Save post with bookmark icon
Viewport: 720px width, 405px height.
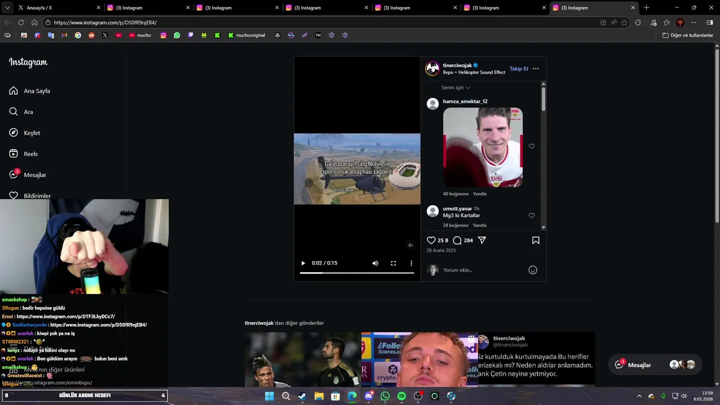(535, 240)
